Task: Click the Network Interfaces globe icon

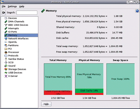Action: 6,39
